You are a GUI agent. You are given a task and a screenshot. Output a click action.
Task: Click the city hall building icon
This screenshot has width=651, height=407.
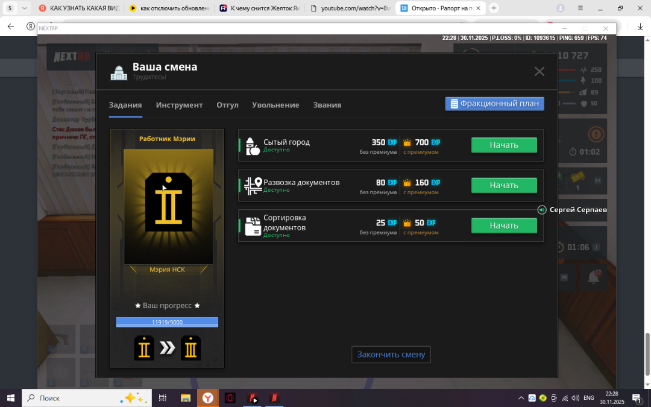point(119,72)
